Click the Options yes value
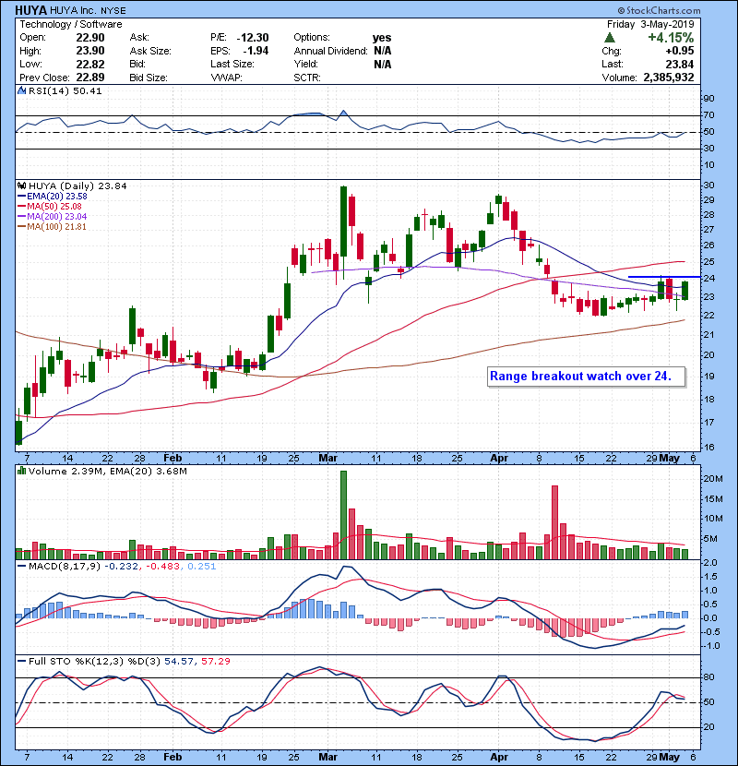Viewport: 738px width, 766px height. (382, 38)
